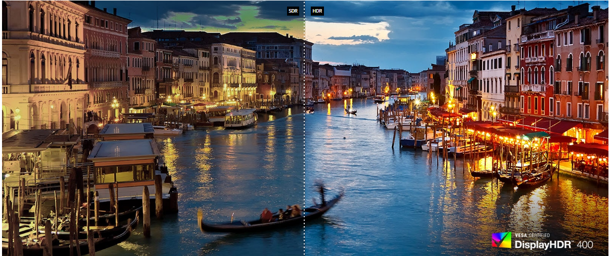Click the HDR label badge
The width and height of the screenshot is (612, 256).
pos(317,11)
